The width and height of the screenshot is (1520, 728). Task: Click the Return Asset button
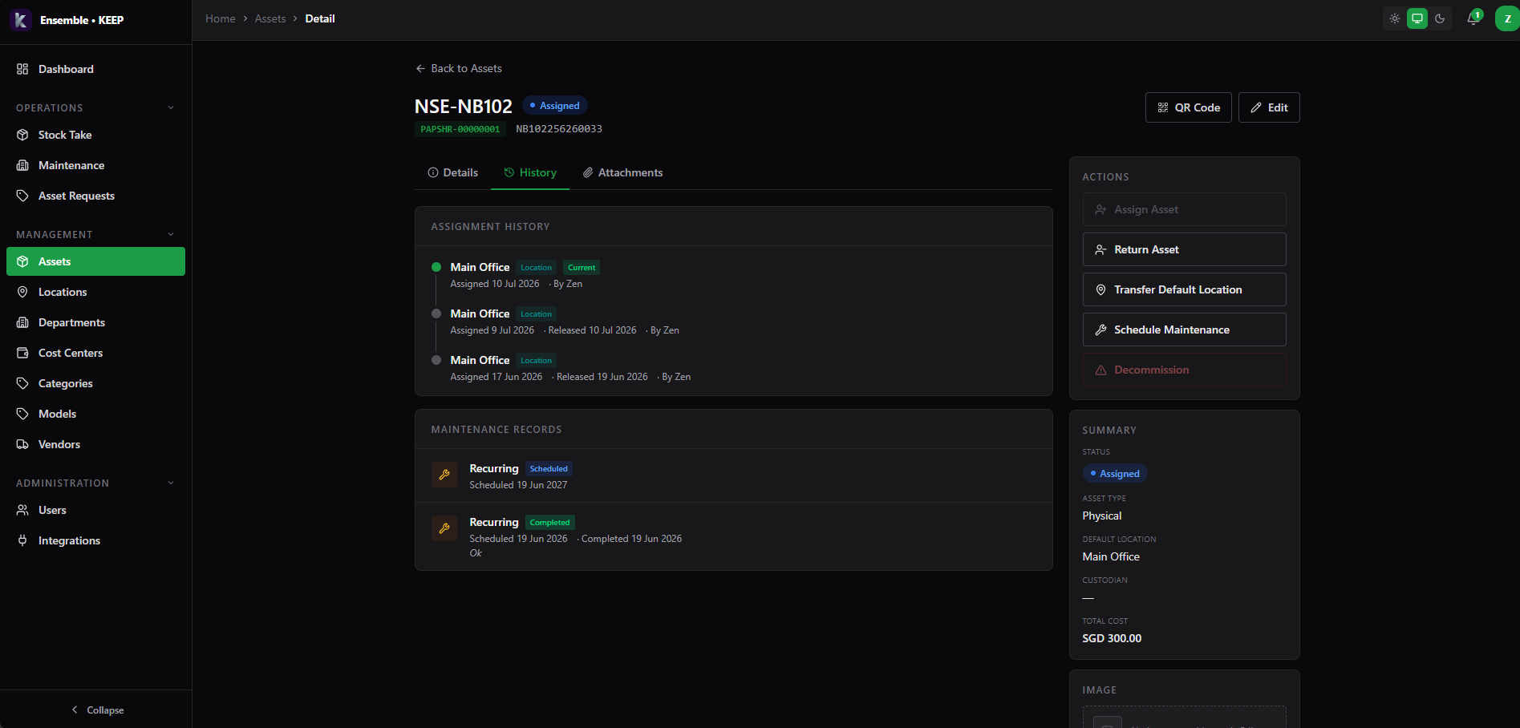pyautogui.click(x=1184, y=249)
